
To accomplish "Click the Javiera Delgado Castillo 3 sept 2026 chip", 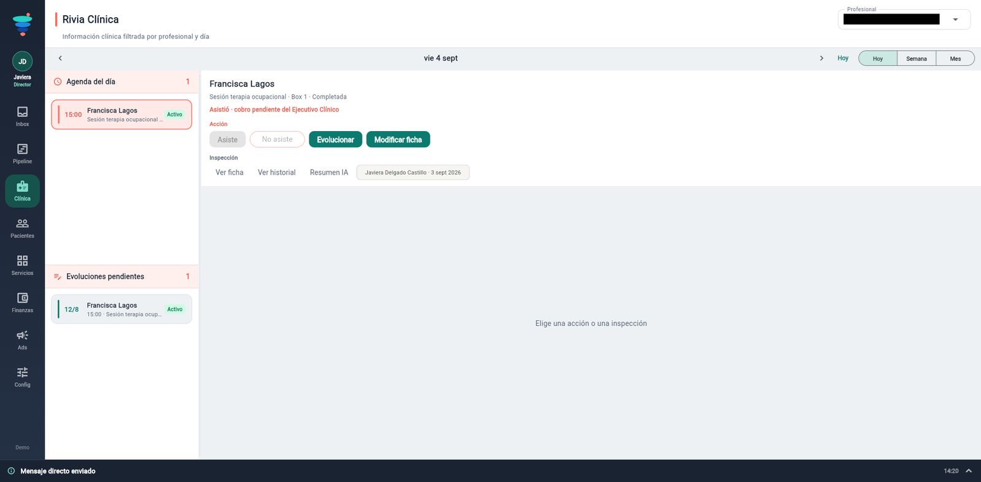I will pos(413,173).
